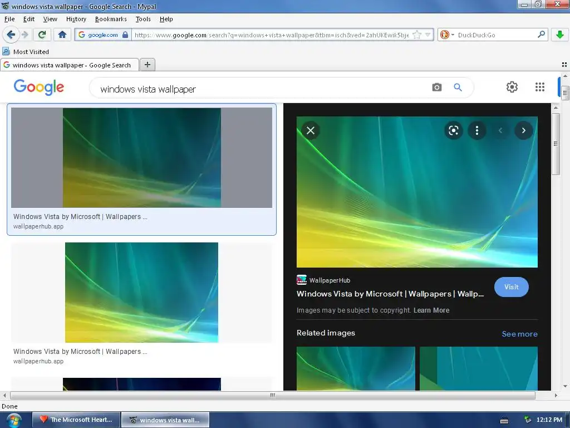Click the search bar magnifier icon
The height and width of the screenshot is (428, 570).
[541, 35]
